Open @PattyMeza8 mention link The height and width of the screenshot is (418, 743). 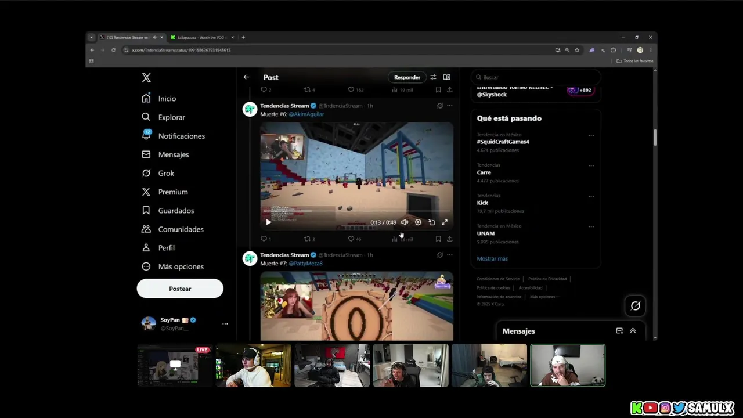pyautogui.click(x=305, y=264)
